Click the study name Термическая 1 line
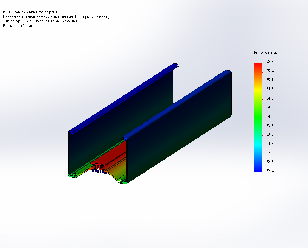Screen dimensions: 308x248 56,17
